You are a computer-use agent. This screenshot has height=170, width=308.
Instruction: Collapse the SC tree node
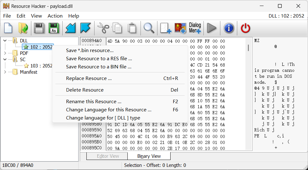point(5,59)
